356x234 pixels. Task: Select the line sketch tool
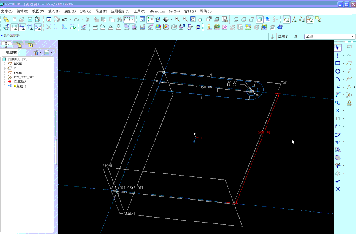point(337,56)
